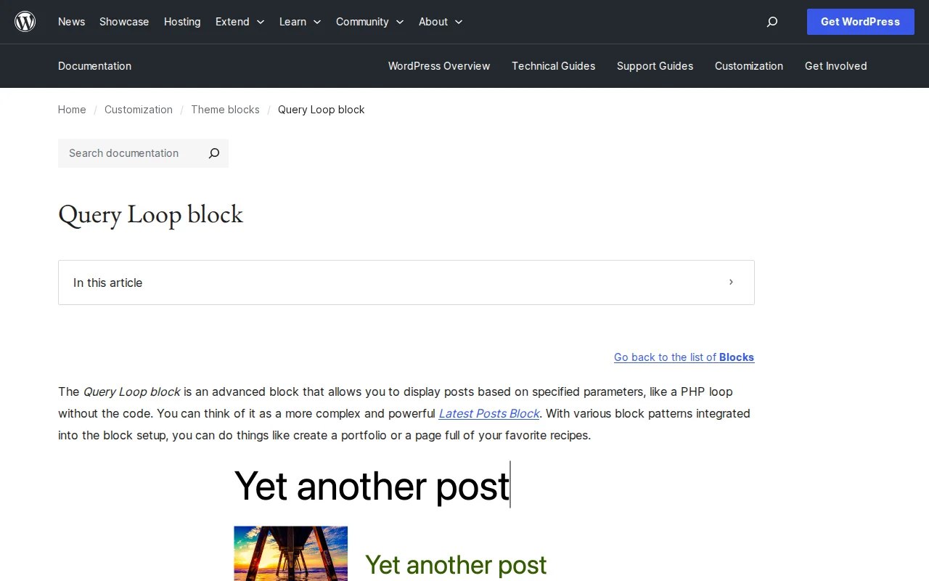Open the header search icon
929x581 pixels.
772,22
